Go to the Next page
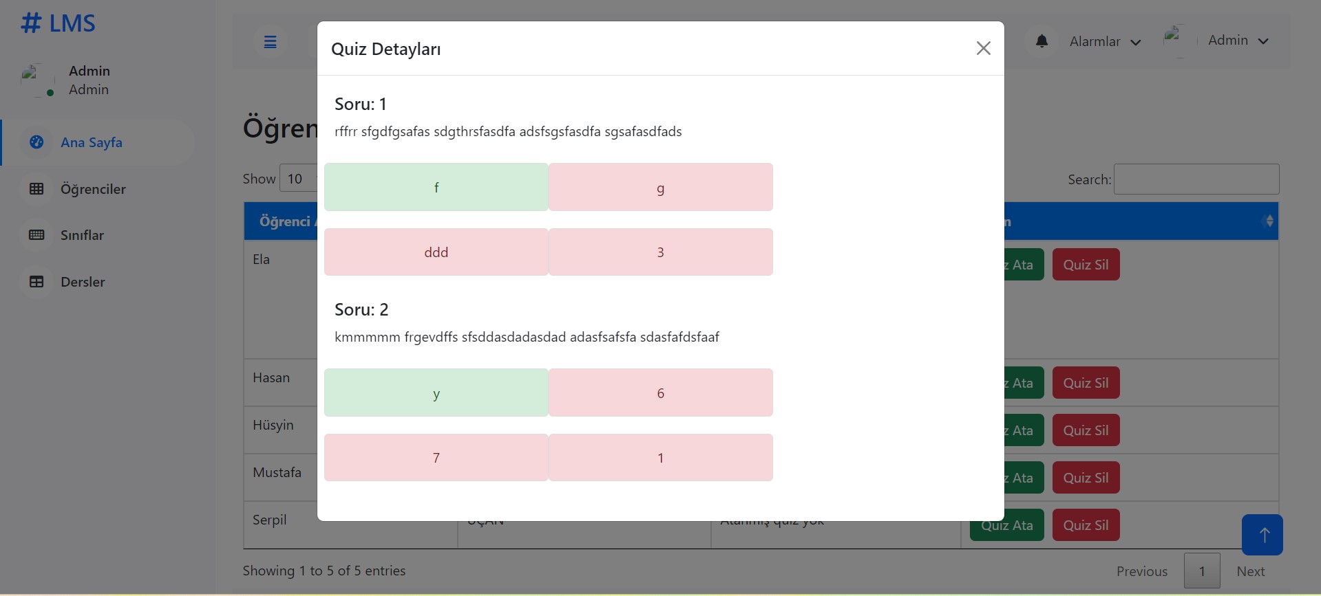The image size is (1321, 596). coord(1250,571)
